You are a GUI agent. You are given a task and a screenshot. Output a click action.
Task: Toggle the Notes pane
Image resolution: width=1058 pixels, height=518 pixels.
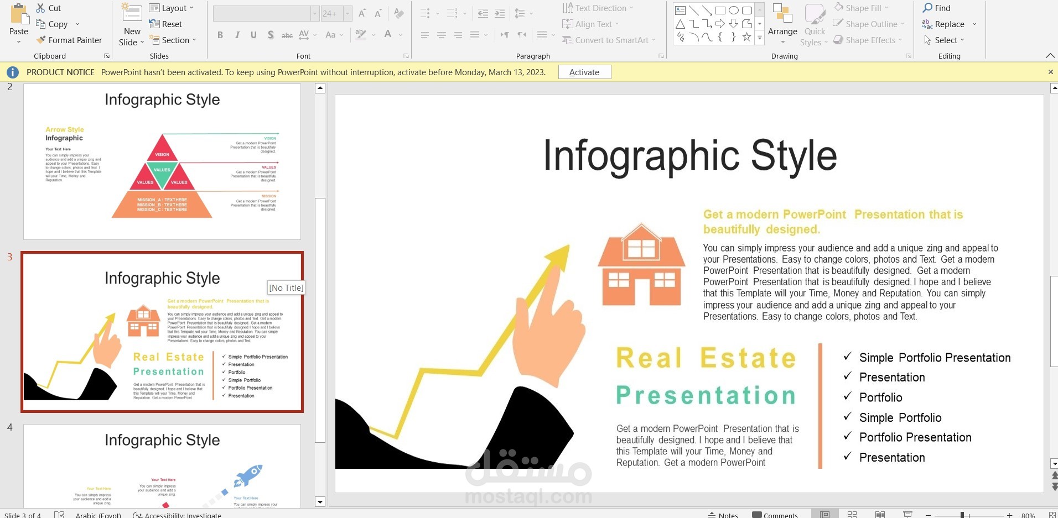pos(723,515)
